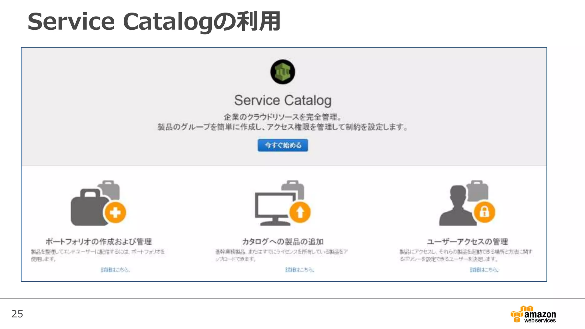The width and height of the screenshot is (585, 329).
Task: Click the blue 今すぐ始める button
Action: (283, 145)
